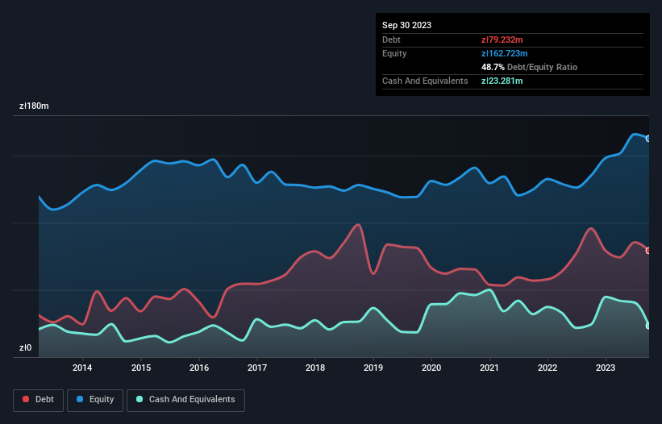Click the 48.7% Debt/Equity Ratio text
662x424 pixels.
pyautogui.click(x=530, y=67)
